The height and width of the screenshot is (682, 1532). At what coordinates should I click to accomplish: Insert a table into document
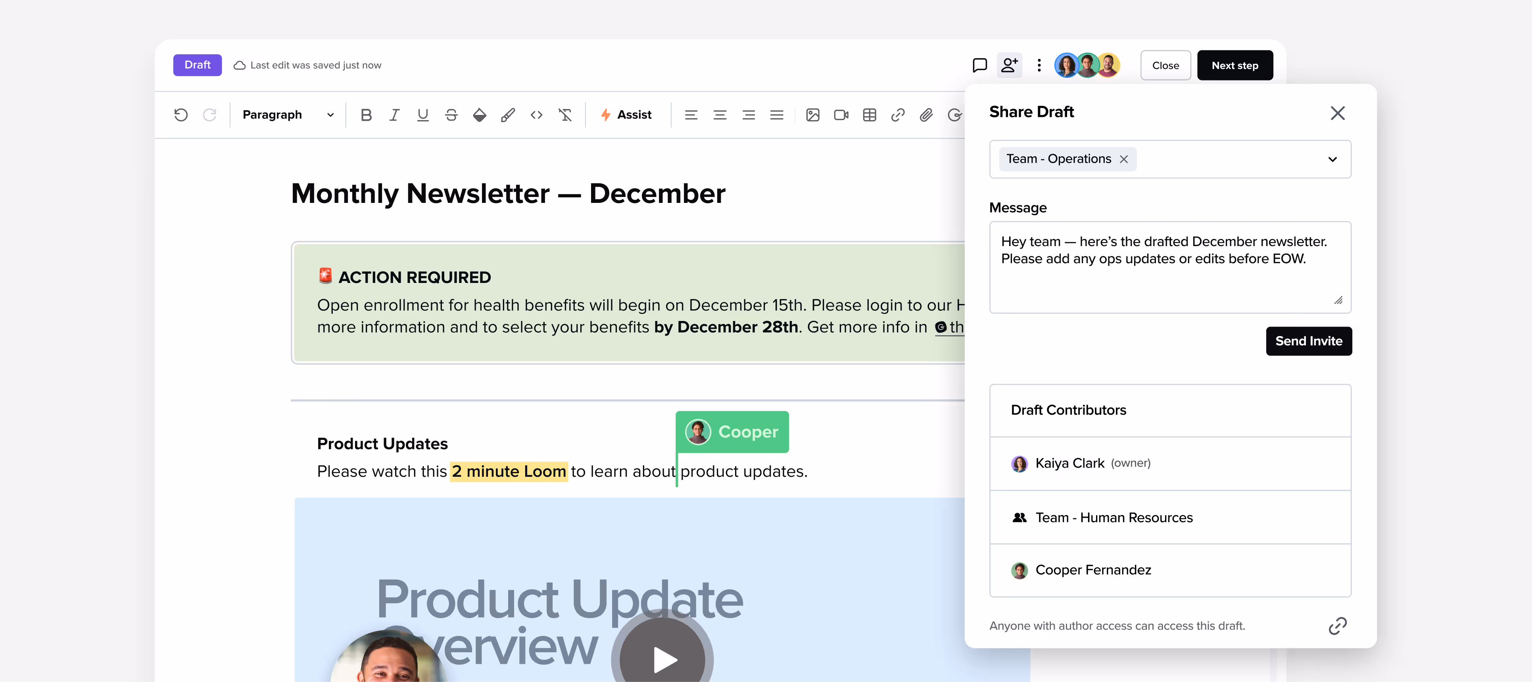coord(870,115)
